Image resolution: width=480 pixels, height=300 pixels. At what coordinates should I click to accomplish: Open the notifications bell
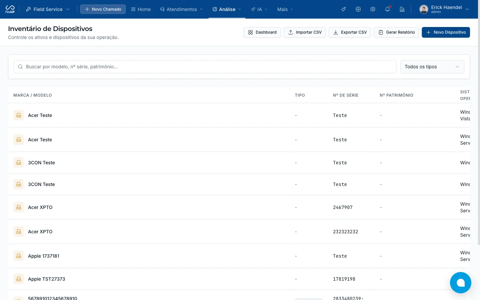tap(387, 9)
